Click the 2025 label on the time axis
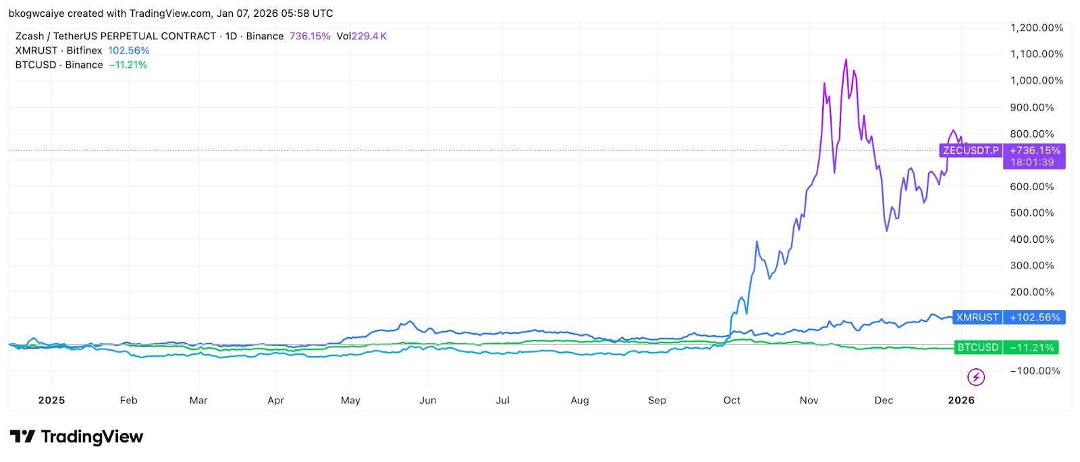The height and width of the screenshot is (462, 1080). click(51, 401)
